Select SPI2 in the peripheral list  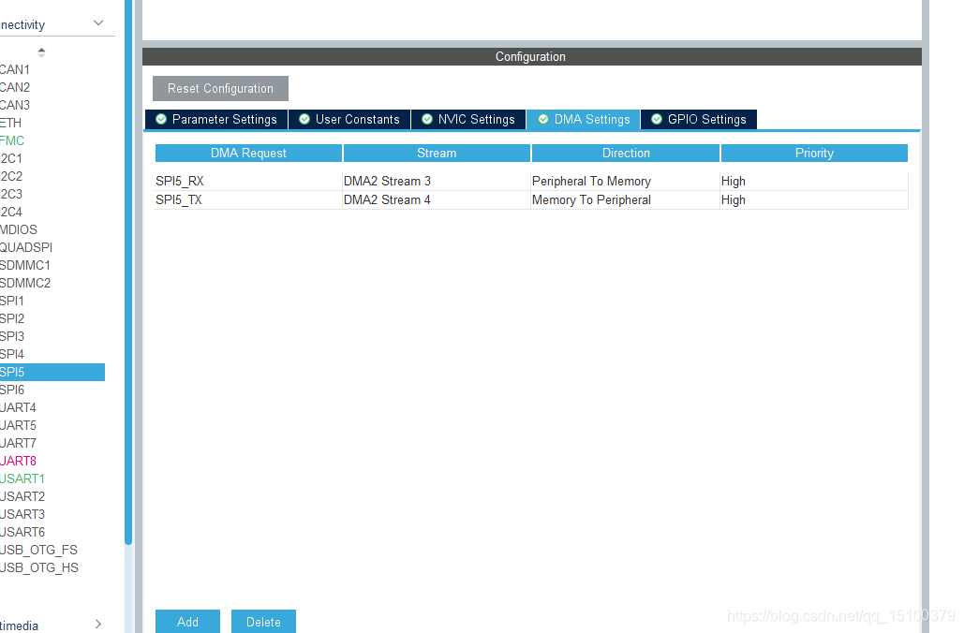tap(12, 319)
